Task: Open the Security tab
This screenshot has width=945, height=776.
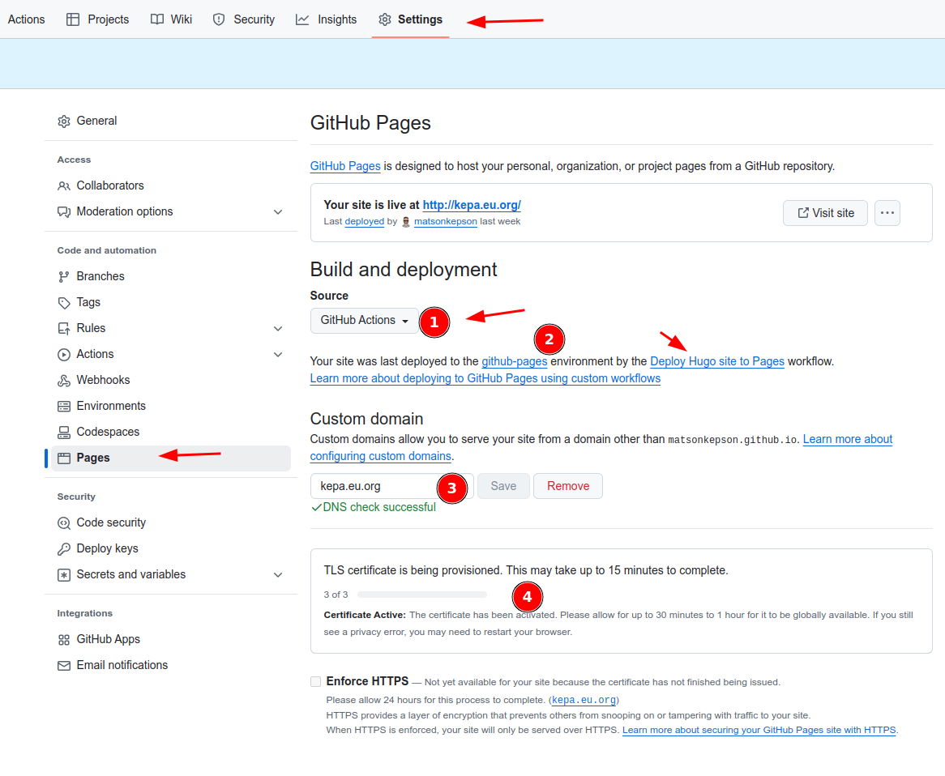Action: (243, 19)
